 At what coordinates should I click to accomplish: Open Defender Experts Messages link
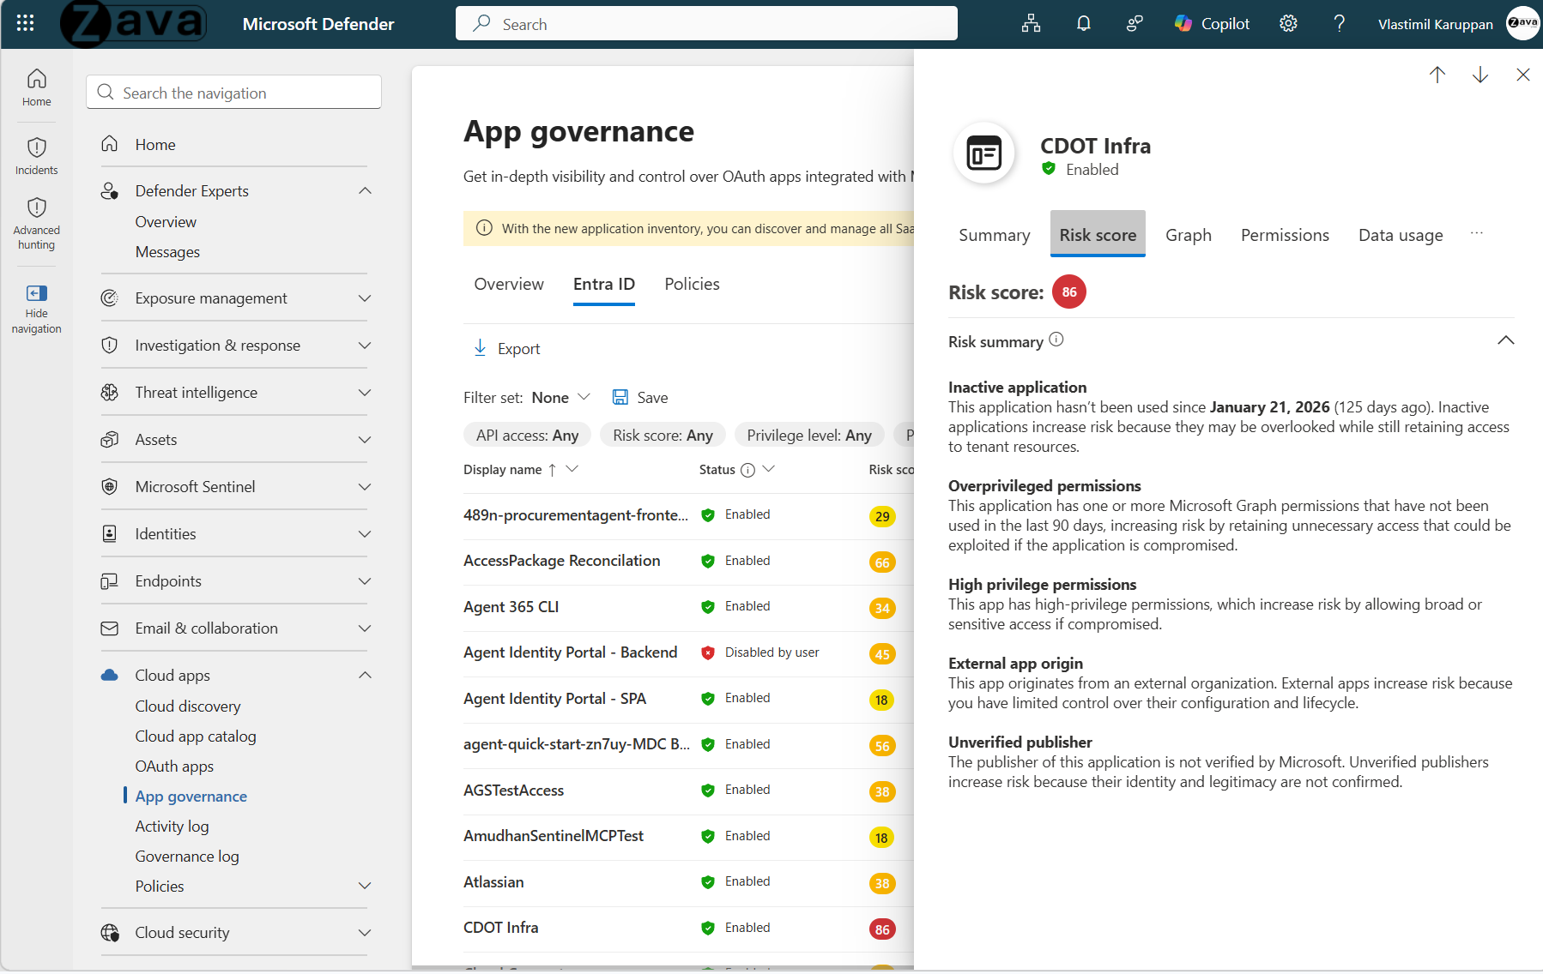167,252
